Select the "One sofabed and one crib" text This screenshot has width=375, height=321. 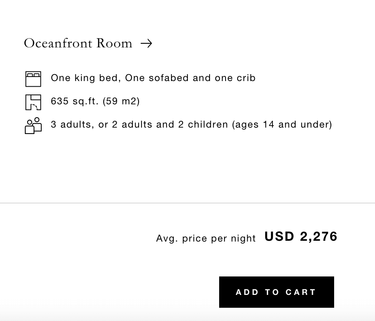point(190,78)
